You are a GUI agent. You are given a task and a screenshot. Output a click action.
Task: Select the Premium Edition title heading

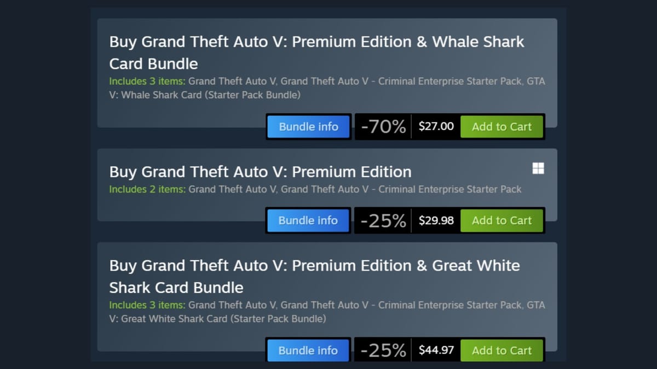[260, 172]
